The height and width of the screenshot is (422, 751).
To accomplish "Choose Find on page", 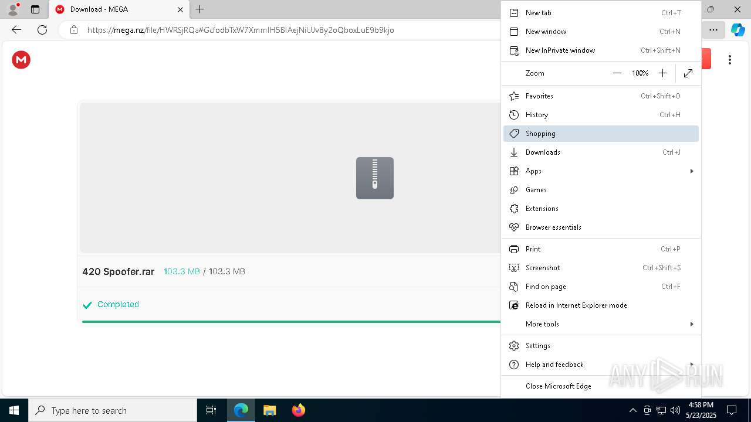I will coord(601,287).
